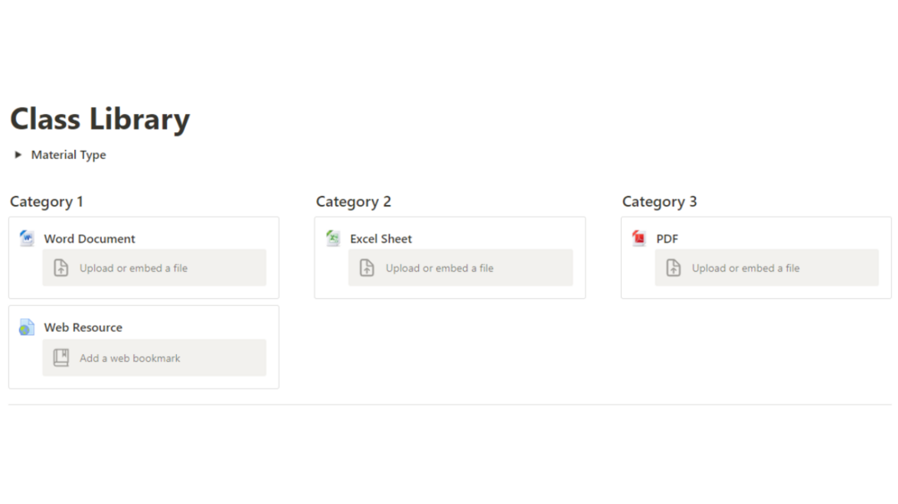
Task: Click the Excel Sheet page icon
Action: (x=333, y=238)
